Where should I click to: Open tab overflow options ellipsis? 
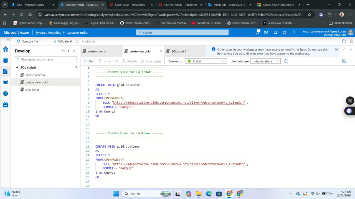pyautogui.click(x=352, y=49)
